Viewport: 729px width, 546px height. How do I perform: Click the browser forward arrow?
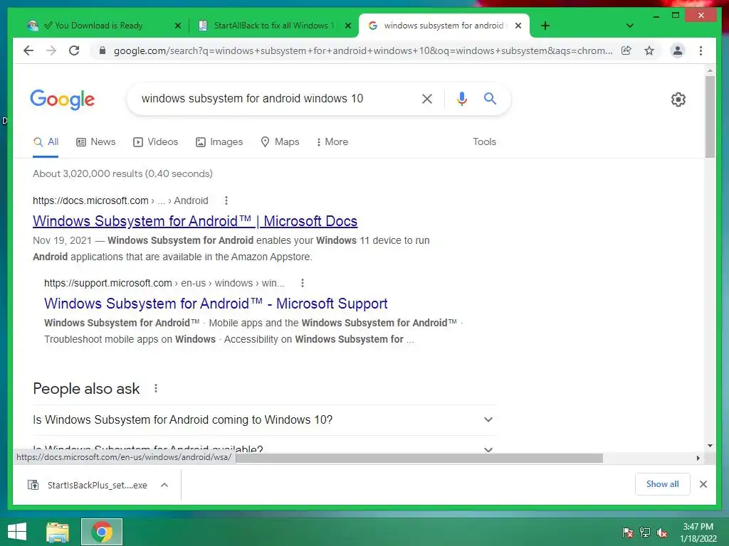coord(51,50)
